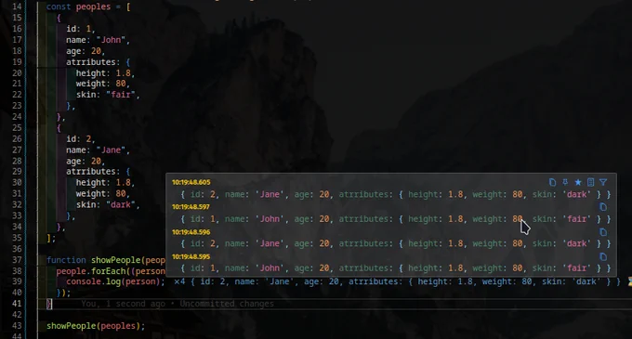Click 'name: "Jane",' in the code

pos(98,150)
